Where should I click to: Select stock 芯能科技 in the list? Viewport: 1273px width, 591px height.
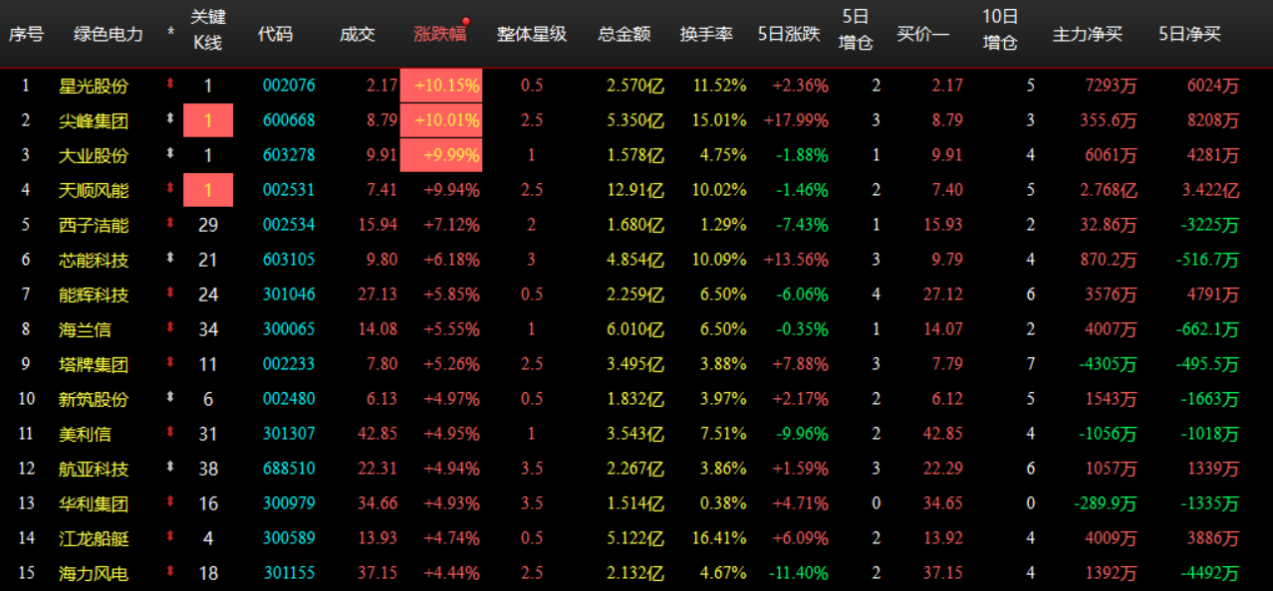pos(94,260)
